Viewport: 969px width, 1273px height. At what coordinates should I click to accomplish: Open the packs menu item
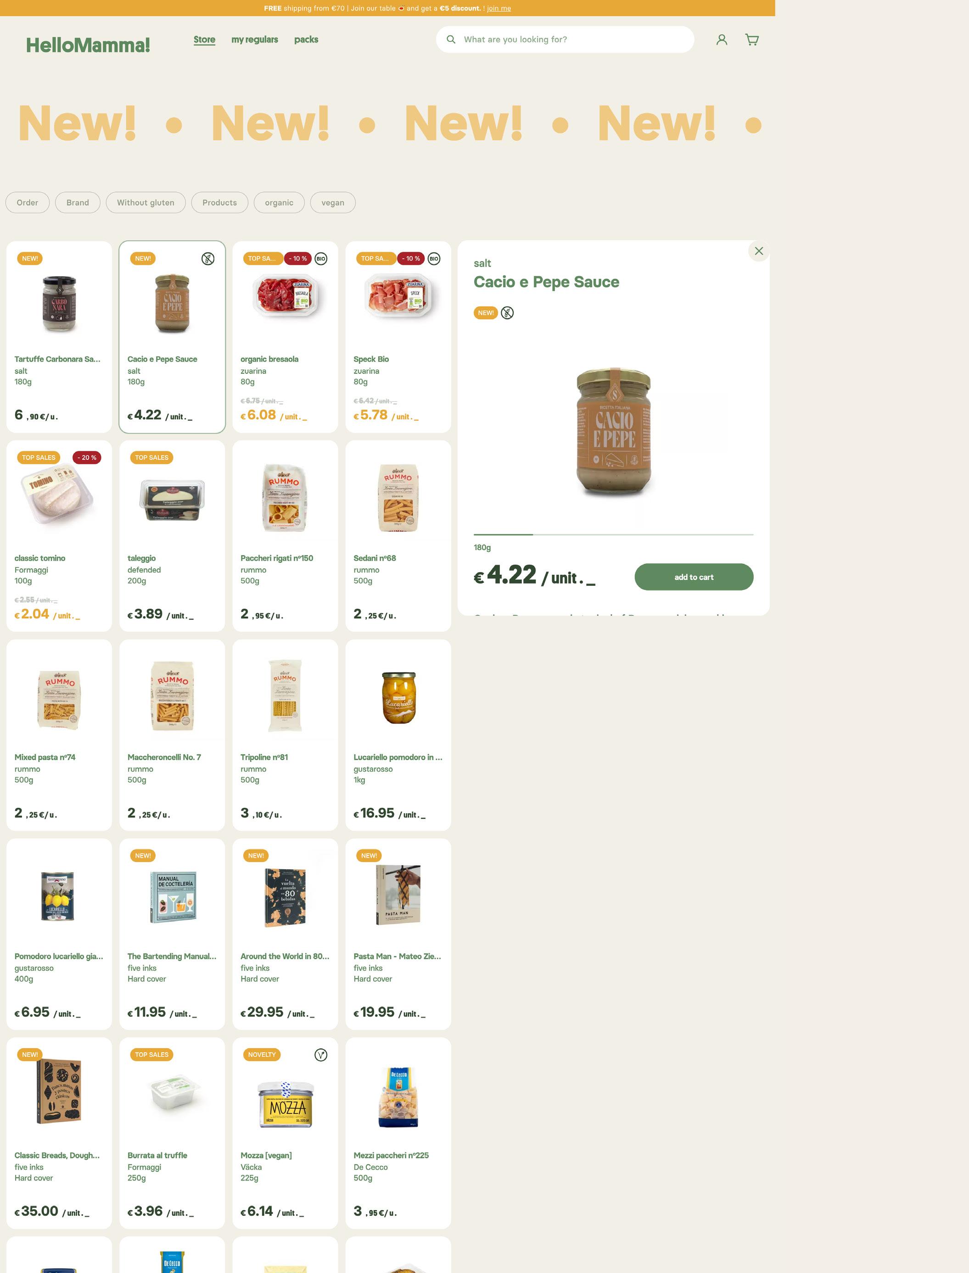306,39
